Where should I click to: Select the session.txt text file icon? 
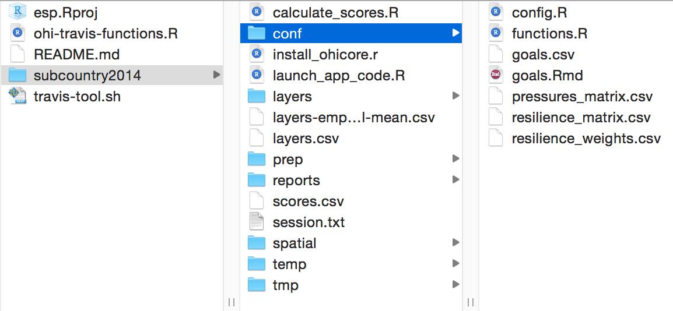(x=257, y=222)
